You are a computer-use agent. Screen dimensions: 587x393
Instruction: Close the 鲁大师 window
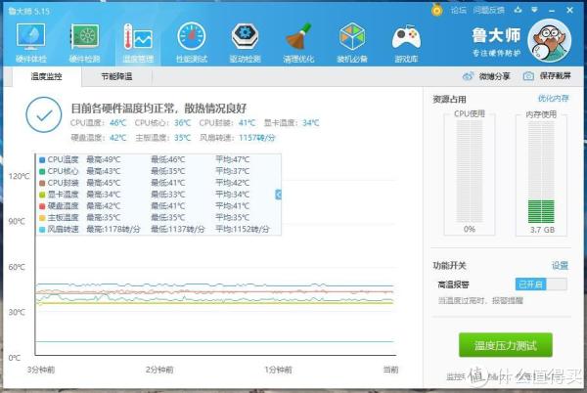[x=569, y=10]
